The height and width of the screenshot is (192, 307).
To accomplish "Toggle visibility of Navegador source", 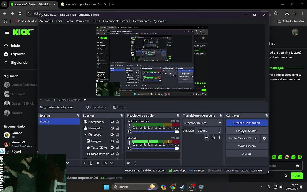I will (112, 128).
